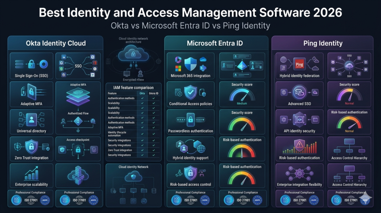
Task: Open the Risk-based access control shield icon
Action: click(x=190, y=173)
